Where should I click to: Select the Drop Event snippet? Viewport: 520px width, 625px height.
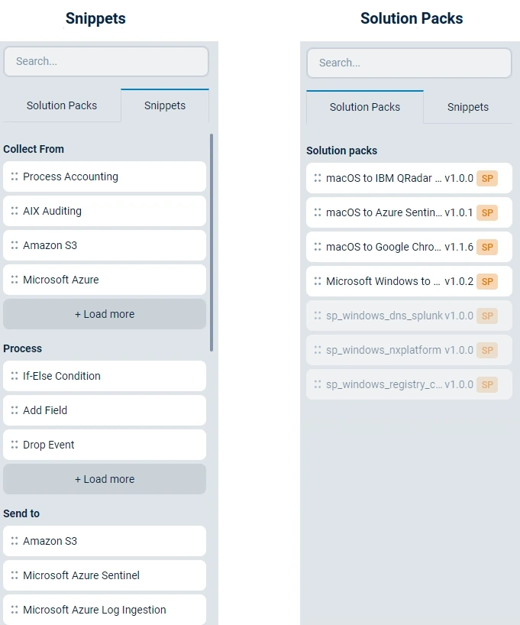(104, 445)
